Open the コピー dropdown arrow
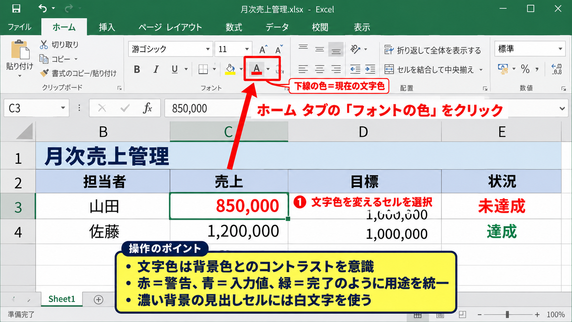The width and height of the screenshot is (572, 322). tap(76, 59)
